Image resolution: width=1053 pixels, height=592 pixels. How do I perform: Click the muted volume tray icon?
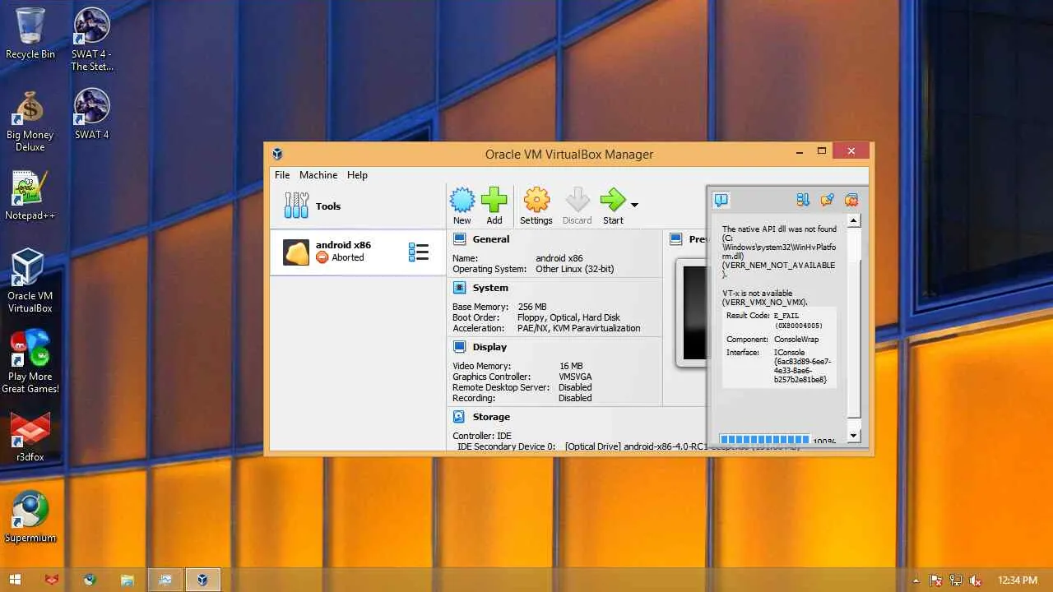976,580
